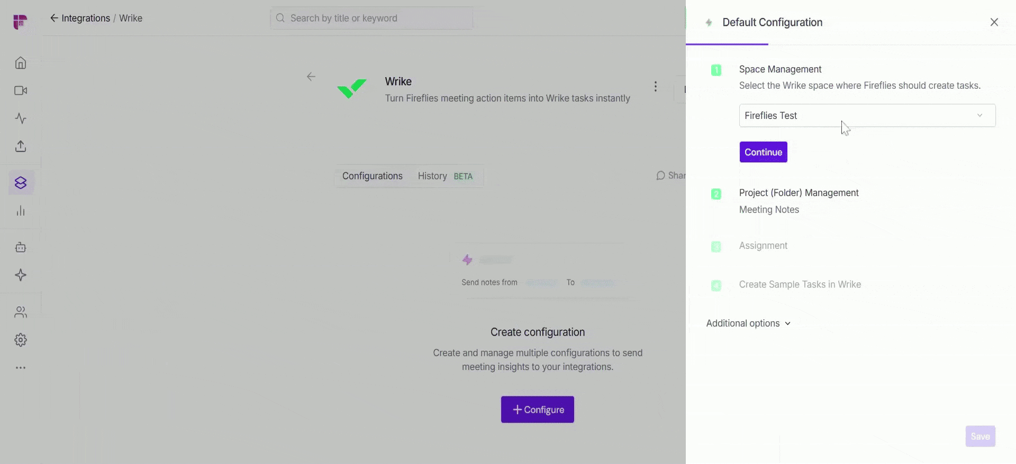This screenshot has height=464, width=1016.
Task: Expand Project (Folder) Management step
Action: click(x=799, y=193)
